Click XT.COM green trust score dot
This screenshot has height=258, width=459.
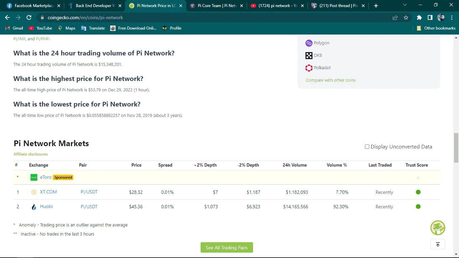tap(418, 192)
